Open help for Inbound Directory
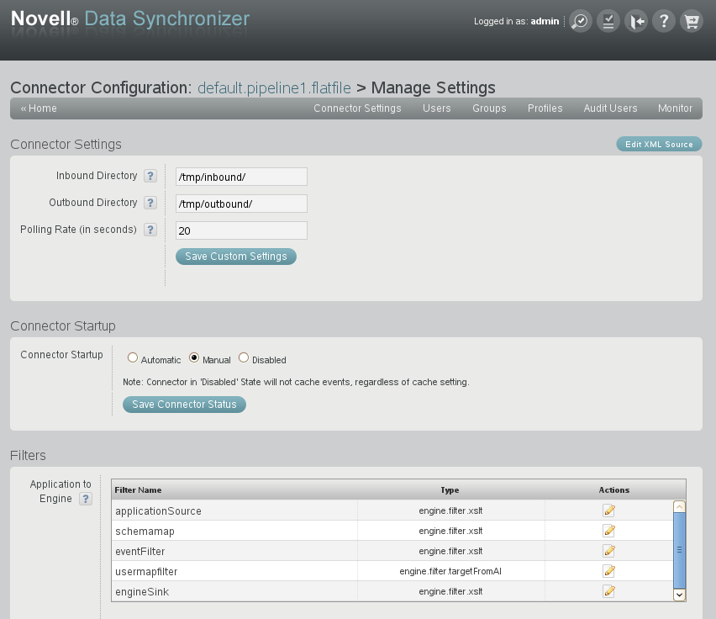 150,176
